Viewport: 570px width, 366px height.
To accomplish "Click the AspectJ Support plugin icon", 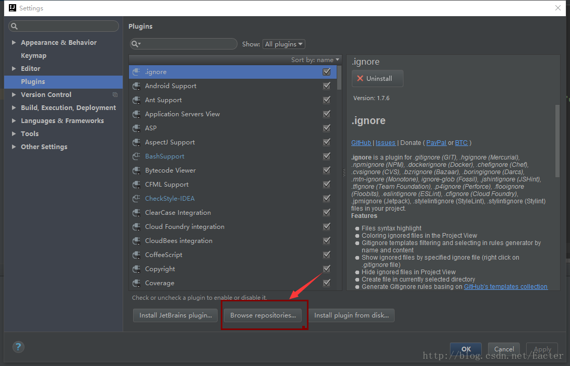I will pyautogui.click(x=136, y=142).
